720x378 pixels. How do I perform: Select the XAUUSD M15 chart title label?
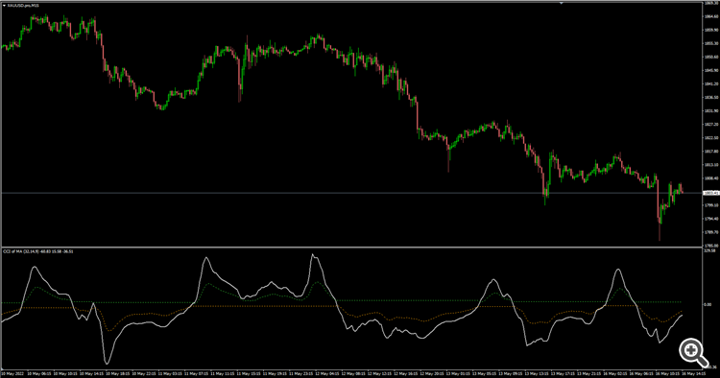pyautogui.click(x=23, y=5)
